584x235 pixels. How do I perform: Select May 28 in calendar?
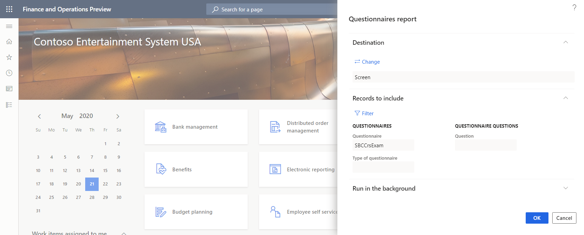point(92,197)
